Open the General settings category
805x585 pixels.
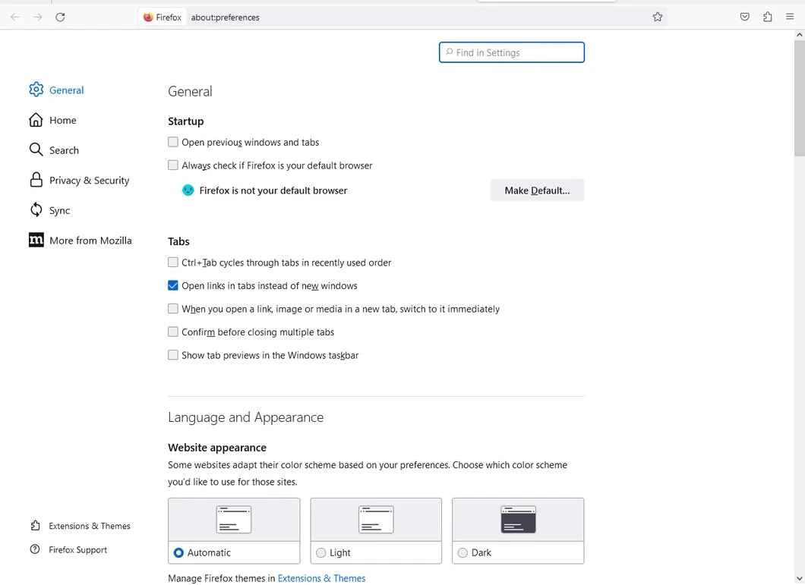tap(56, 90)
